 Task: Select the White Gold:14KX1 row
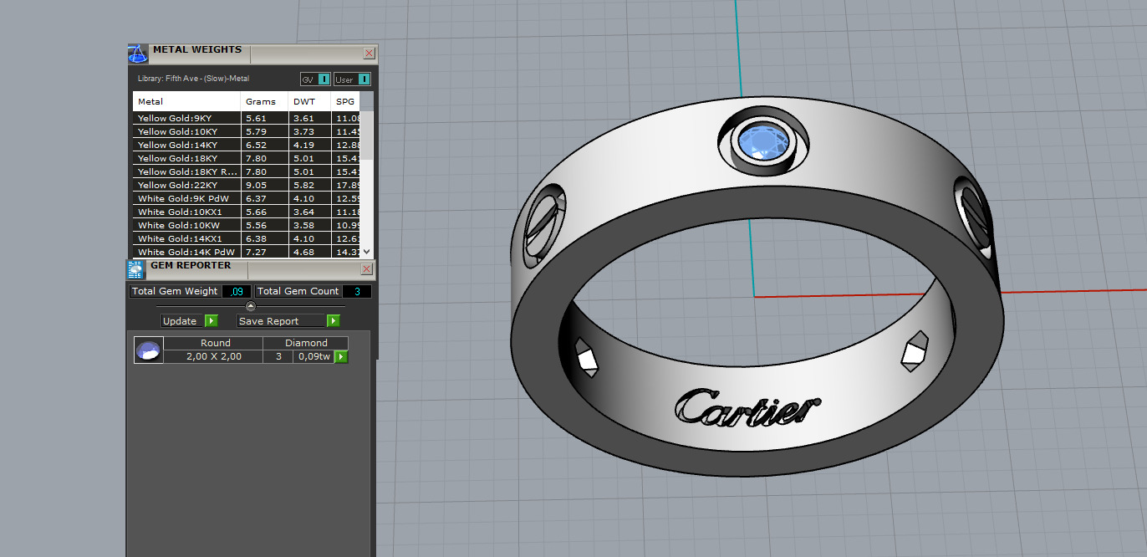246,238
